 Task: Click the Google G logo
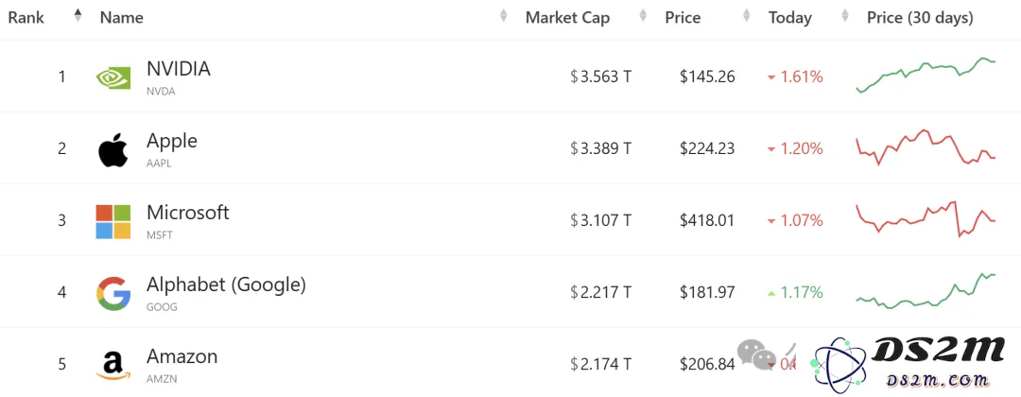point(113,293)
